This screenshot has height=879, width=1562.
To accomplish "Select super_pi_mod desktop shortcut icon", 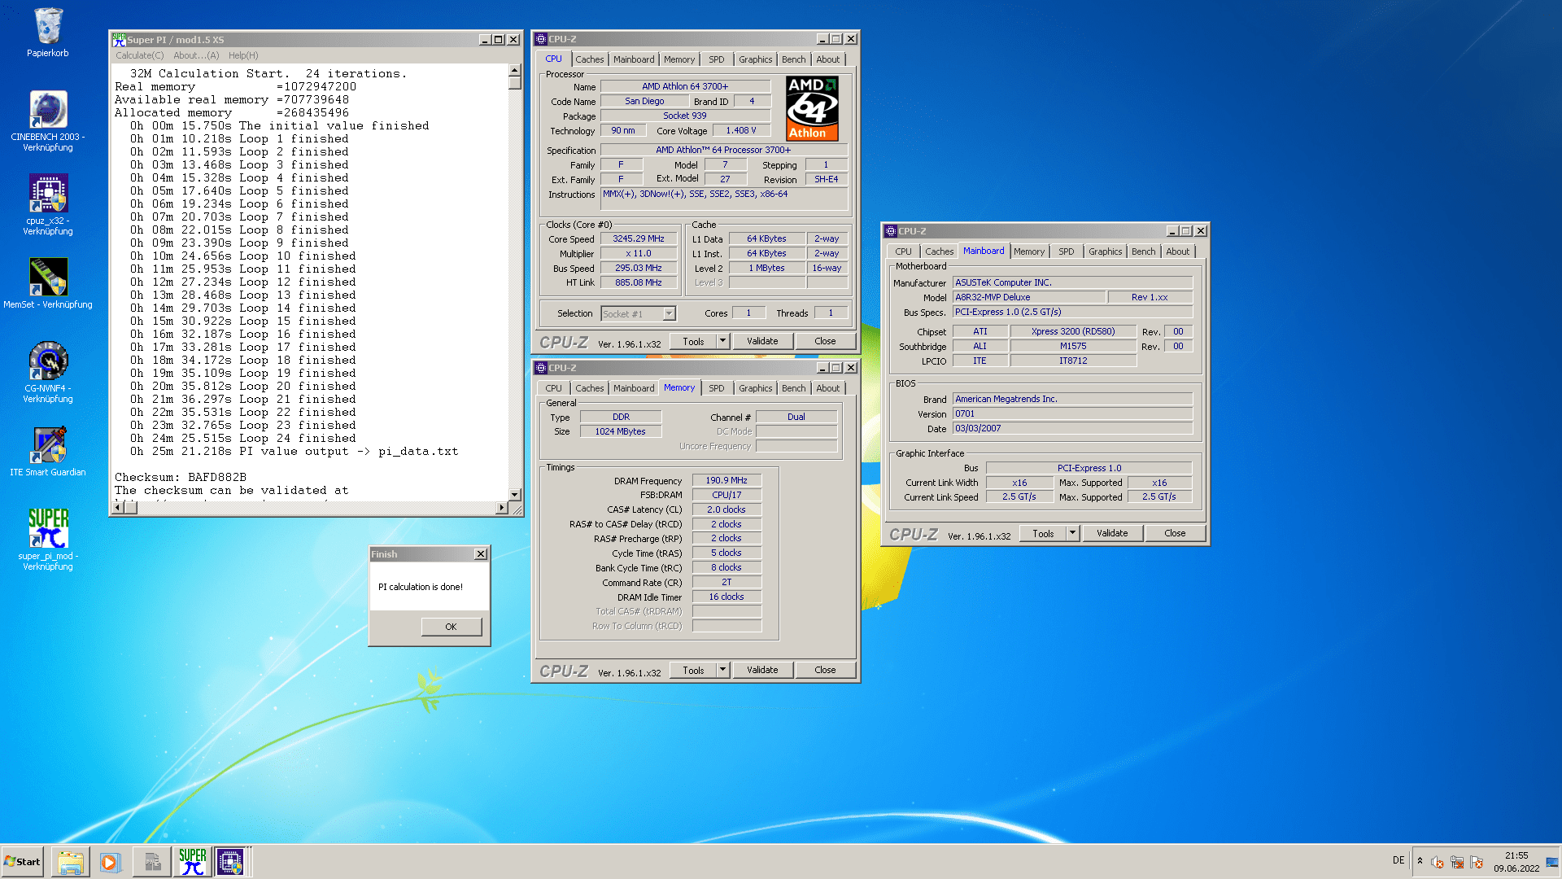I will pos(48,539).
